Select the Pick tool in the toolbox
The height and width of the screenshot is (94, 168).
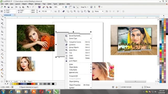coord(2,16)
